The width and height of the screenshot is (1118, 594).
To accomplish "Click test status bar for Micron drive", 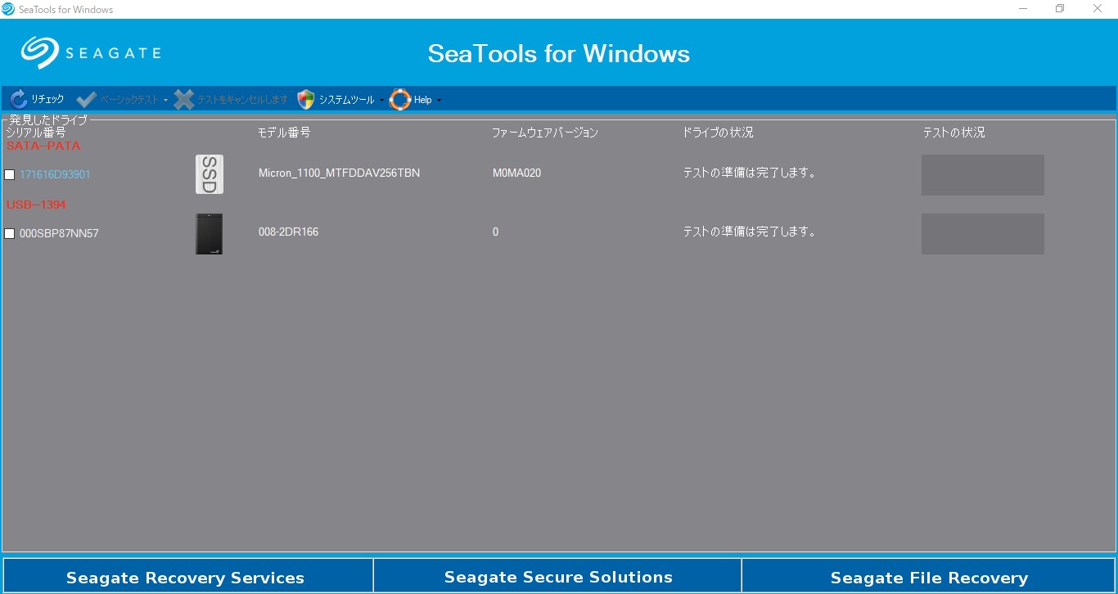I will click(982, 175).
